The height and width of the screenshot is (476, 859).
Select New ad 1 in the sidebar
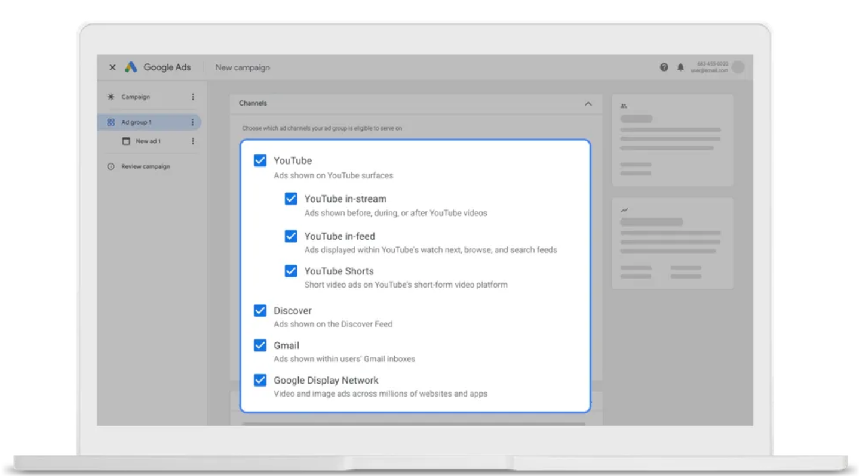pyautogui.click(x=148, y=141)
